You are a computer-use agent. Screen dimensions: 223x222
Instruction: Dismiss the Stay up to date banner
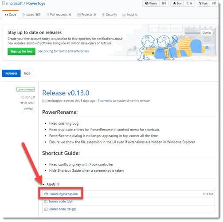point(207,33)
